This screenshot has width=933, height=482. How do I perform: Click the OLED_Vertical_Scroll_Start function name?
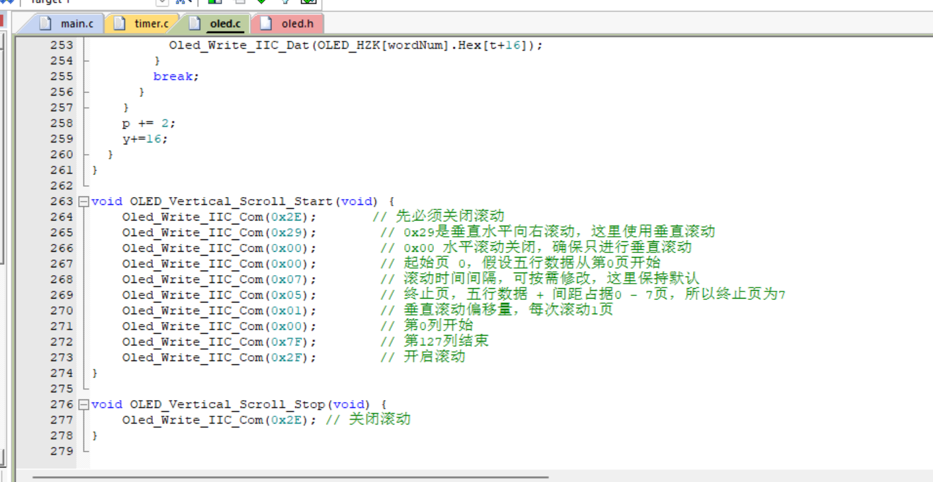tap(232, 202)
